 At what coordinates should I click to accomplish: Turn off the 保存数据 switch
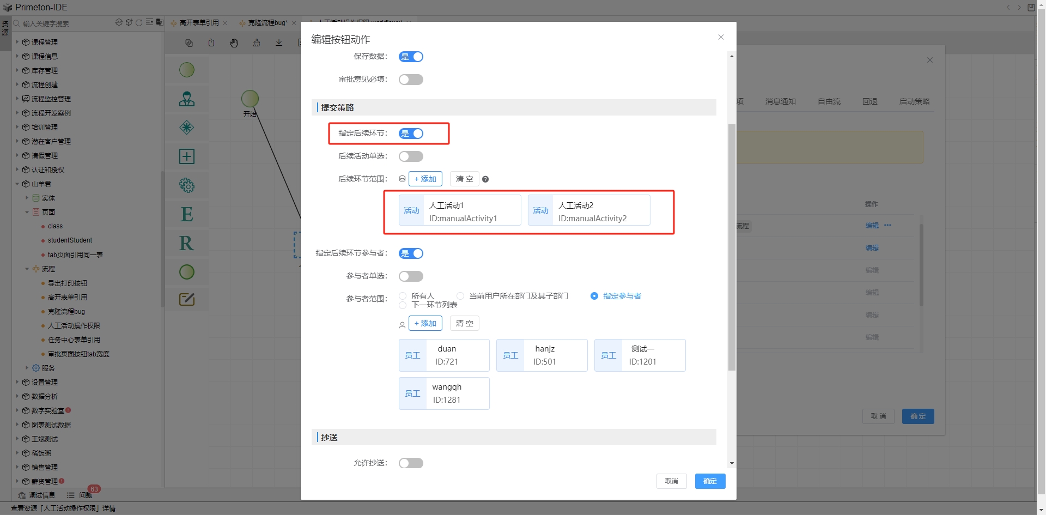pyautogui.click(x=411, y=57)
